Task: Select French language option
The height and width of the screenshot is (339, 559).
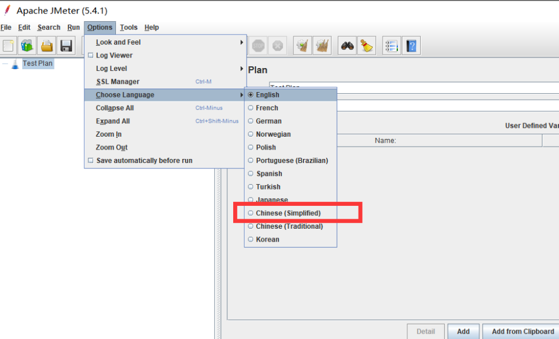Action: (290, 108)
